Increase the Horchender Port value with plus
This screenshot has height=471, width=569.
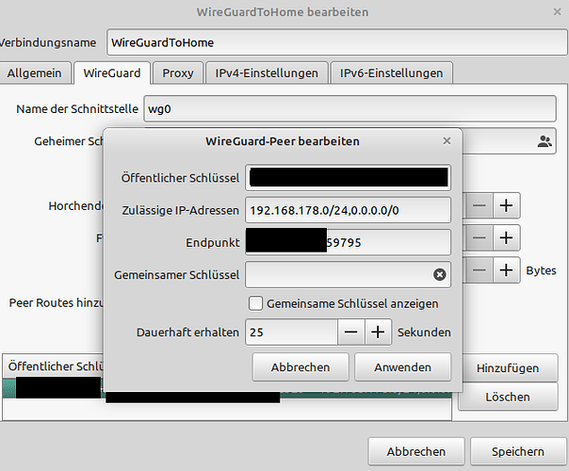(506, 205)
